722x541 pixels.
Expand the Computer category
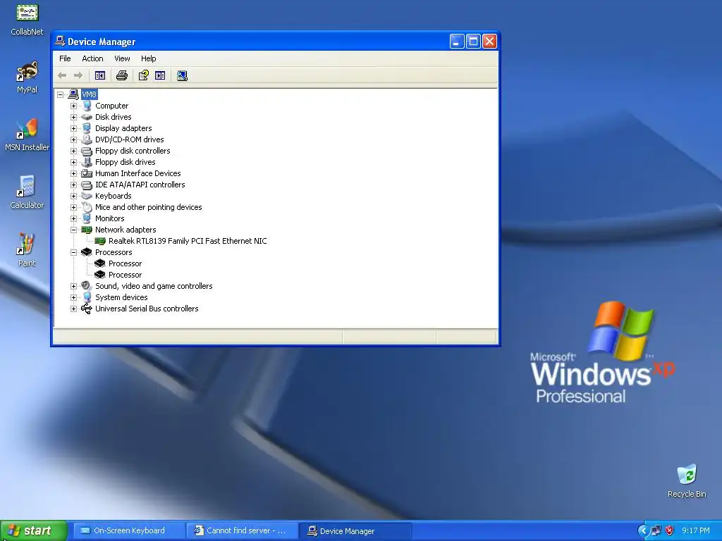coord(73,106)
